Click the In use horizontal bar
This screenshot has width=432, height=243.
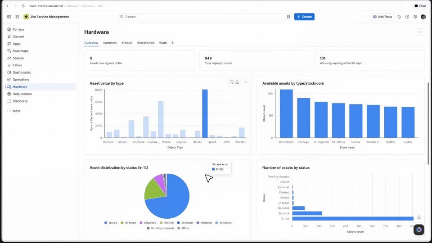tap(353, 219)
